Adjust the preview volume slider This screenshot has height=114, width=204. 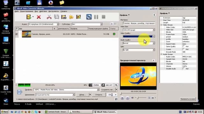[x=141, y=98]
